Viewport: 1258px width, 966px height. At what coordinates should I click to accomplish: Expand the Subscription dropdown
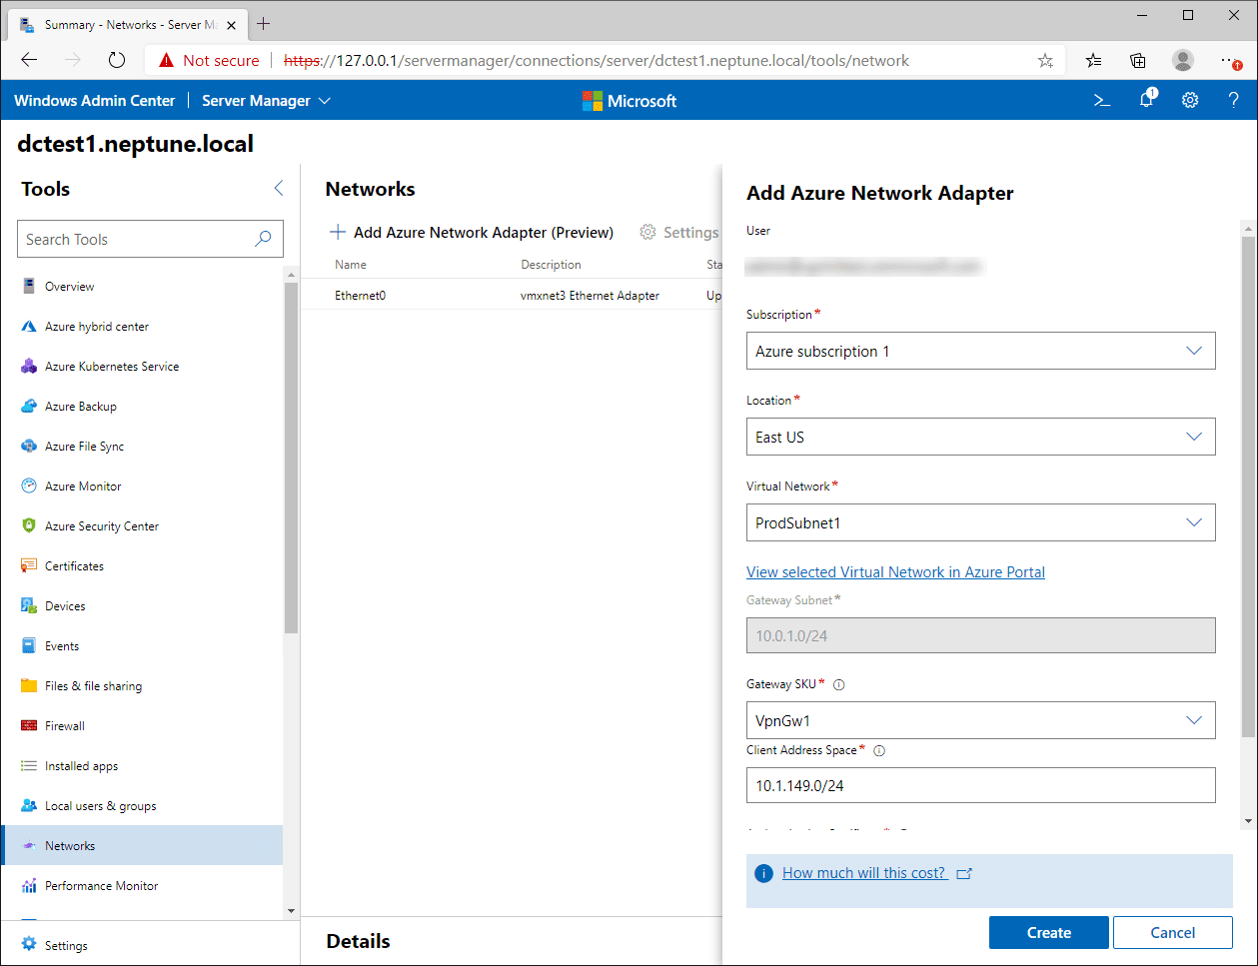point(1194,351)
